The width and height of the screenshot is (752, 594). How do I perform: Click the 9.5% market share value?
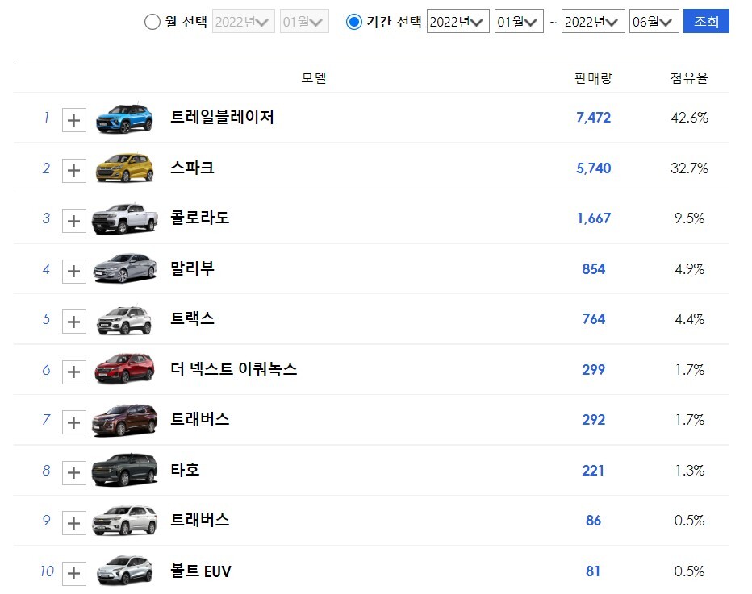[689, 218]
